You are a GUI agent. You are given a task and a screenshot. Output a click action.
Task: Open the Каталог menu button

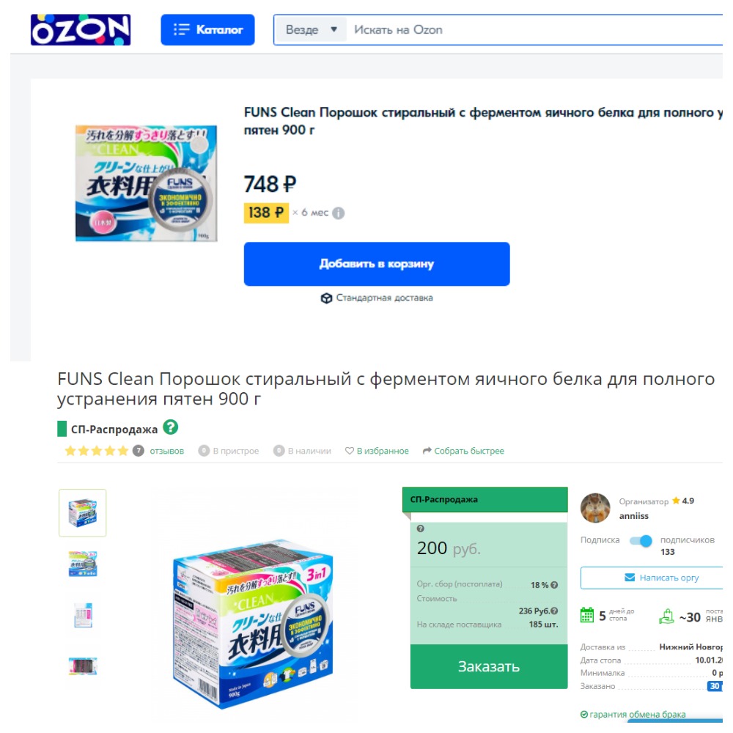[207, 30]
